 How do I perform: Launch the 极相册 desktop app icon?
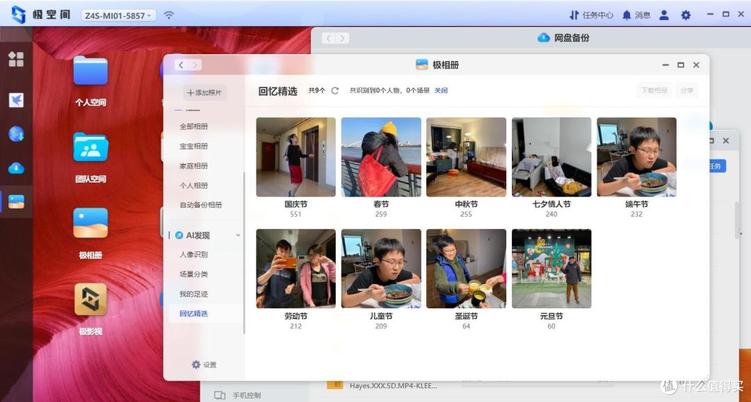[x=90, y=224]
